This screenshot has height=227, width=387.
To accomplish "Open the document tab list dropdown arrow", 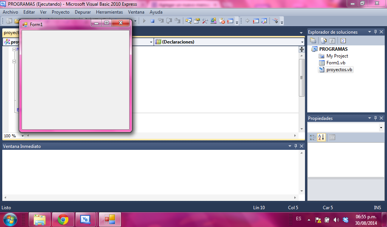I will [x=301, y=33].
